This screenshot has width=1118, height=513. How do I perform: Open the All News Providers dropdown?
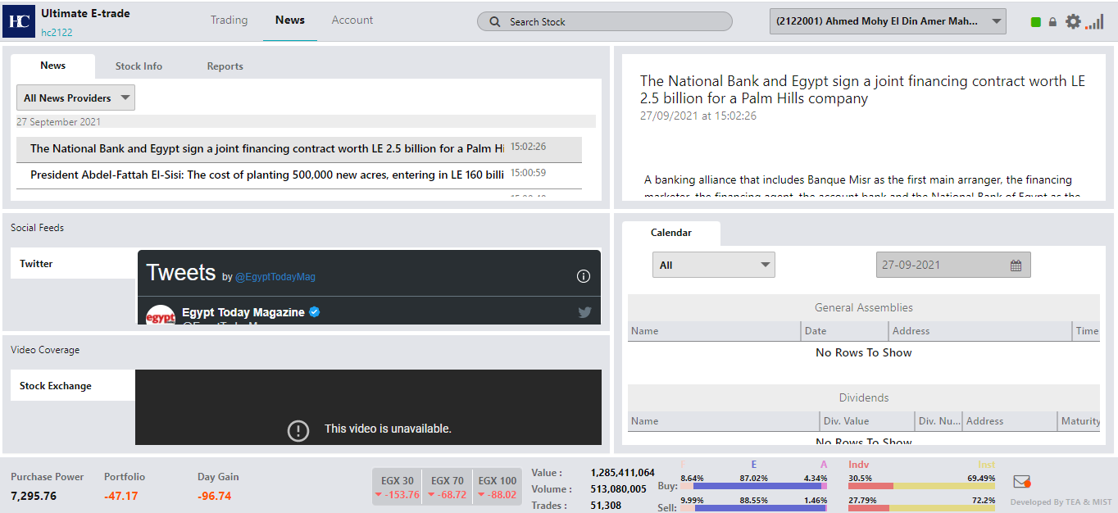tap(75, 98)
